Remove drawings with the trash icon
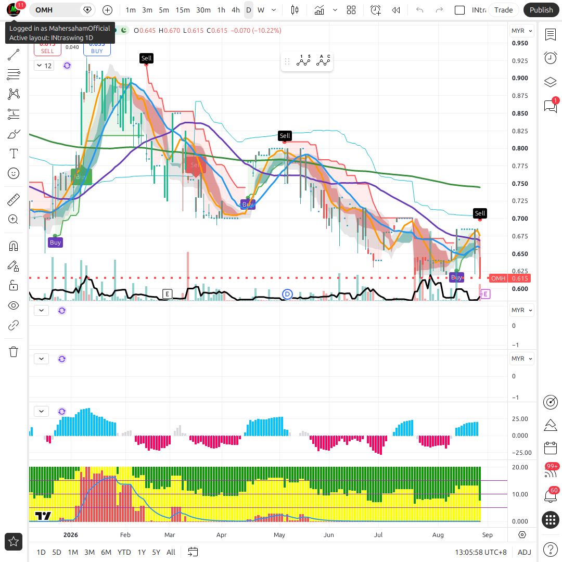 click(14, 352)
